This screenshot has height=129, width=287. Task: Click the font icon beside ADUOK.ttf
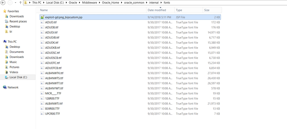tap(42, 43)
